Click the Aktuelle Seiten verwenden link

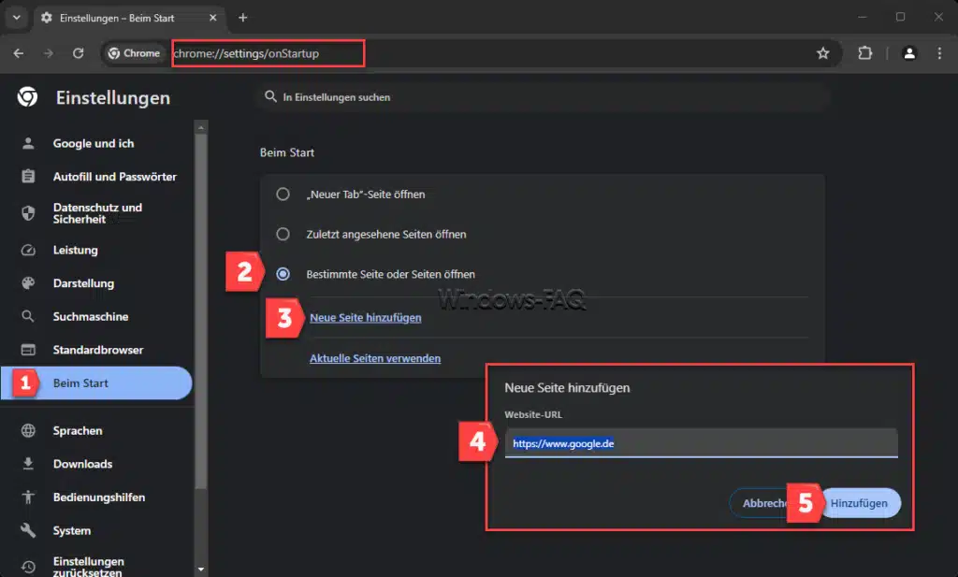point(375,358)
